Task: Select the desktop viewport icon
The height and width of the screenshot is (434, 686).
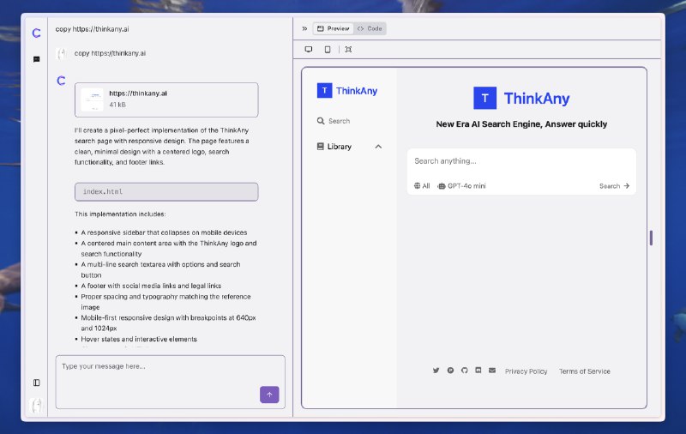Action: point(309,50)
